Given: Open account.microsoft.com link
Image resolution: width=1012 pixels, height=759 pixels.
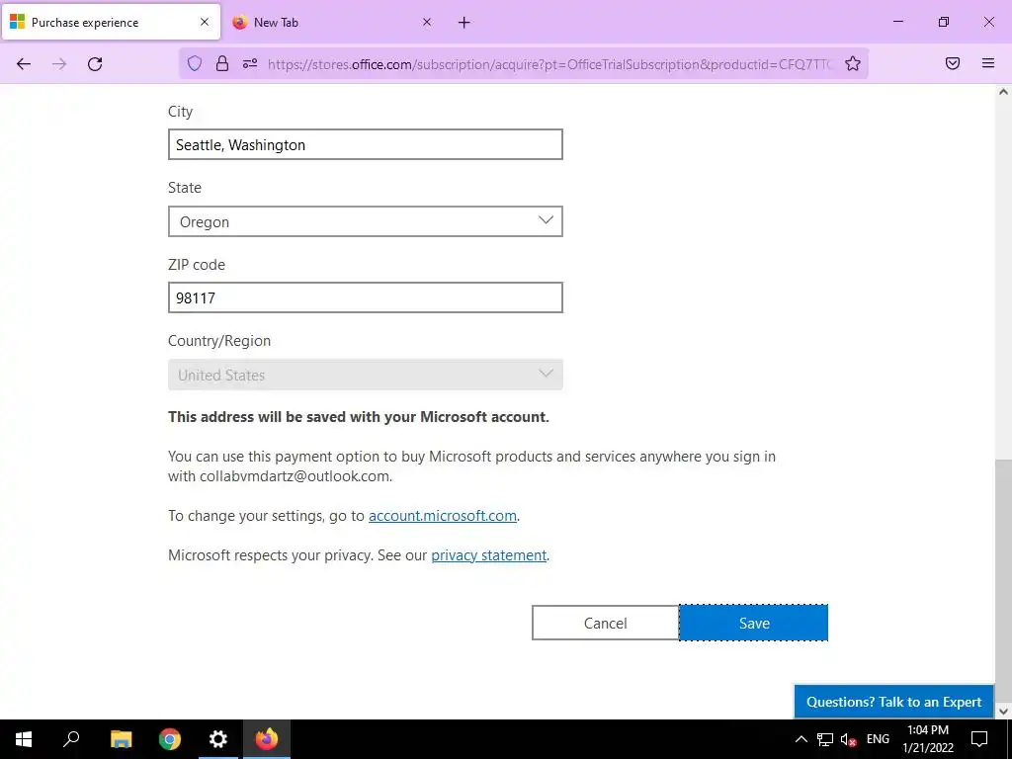Looking at the screenshot, I should [442, 516].
